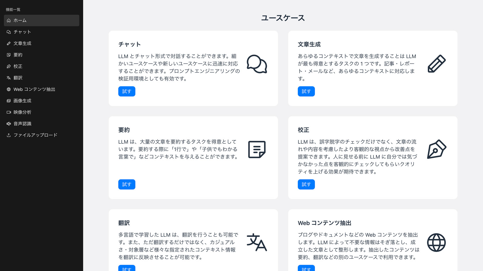Open 画像生成 in the sidebar
The height and width of the screenshot is (271, 483).
[x=41, y=101]
